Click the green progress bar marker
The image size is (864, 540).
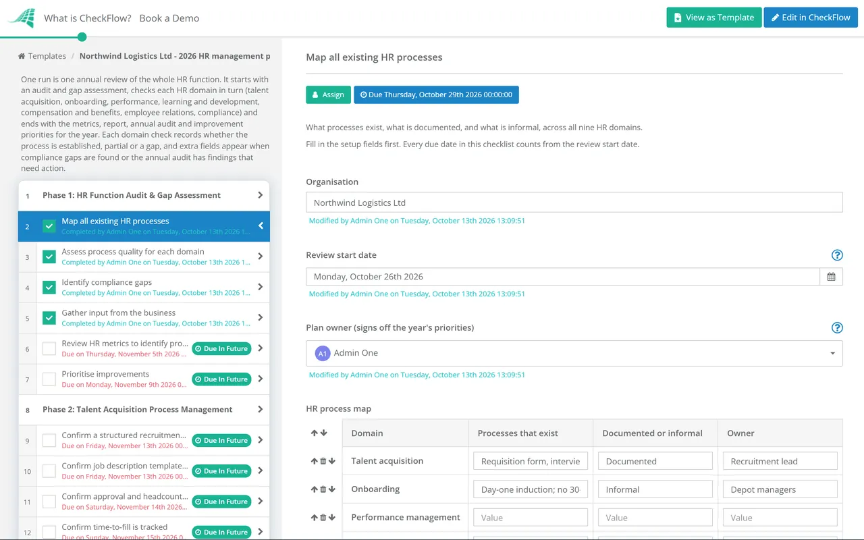point(82,36)
